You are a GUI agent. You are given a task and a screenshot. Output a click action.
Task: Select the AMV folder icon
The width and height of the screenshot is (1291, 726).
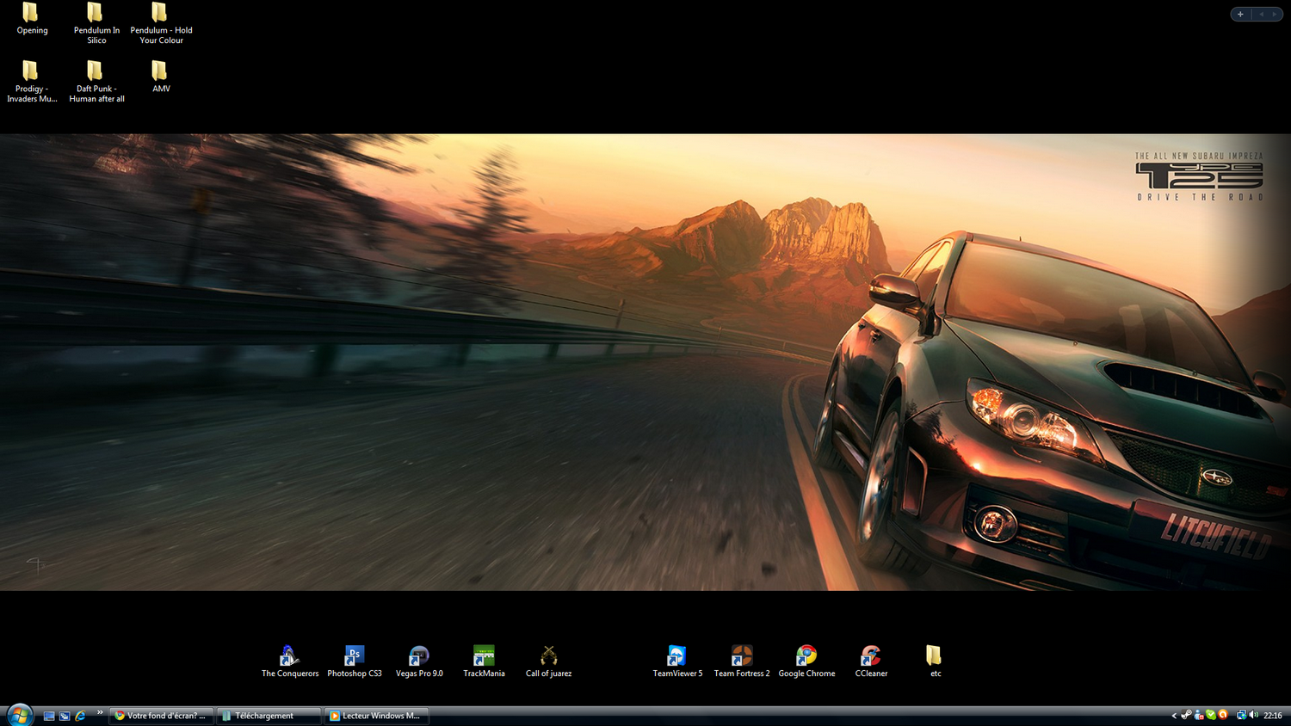coord(160,71)
